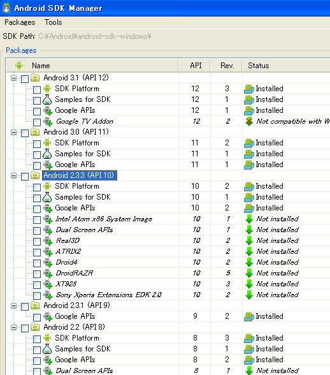
Task: Click the Droid4 add-on icon
Action: [x=48, y=263]
